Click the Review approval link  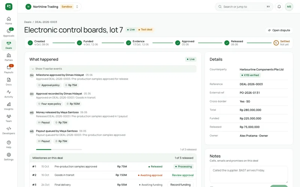[183, 175]
